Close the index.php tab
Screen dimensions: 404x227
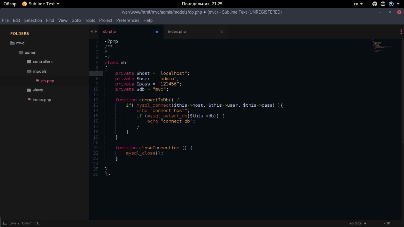coord(222,32)
